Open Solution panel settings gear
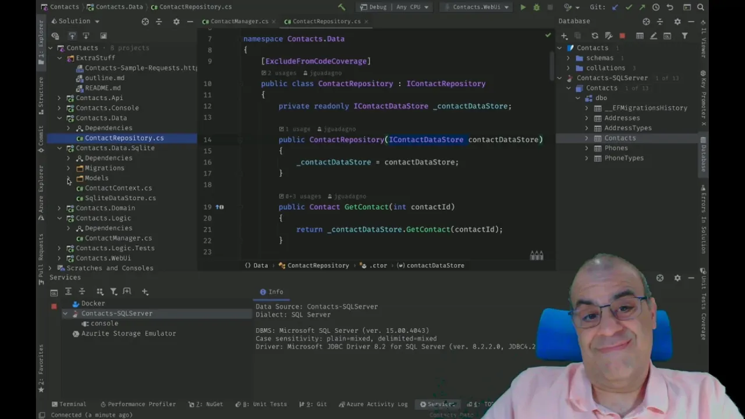This screenshot has width=745, height=419. pyautogui.click(x=176, y=21)
